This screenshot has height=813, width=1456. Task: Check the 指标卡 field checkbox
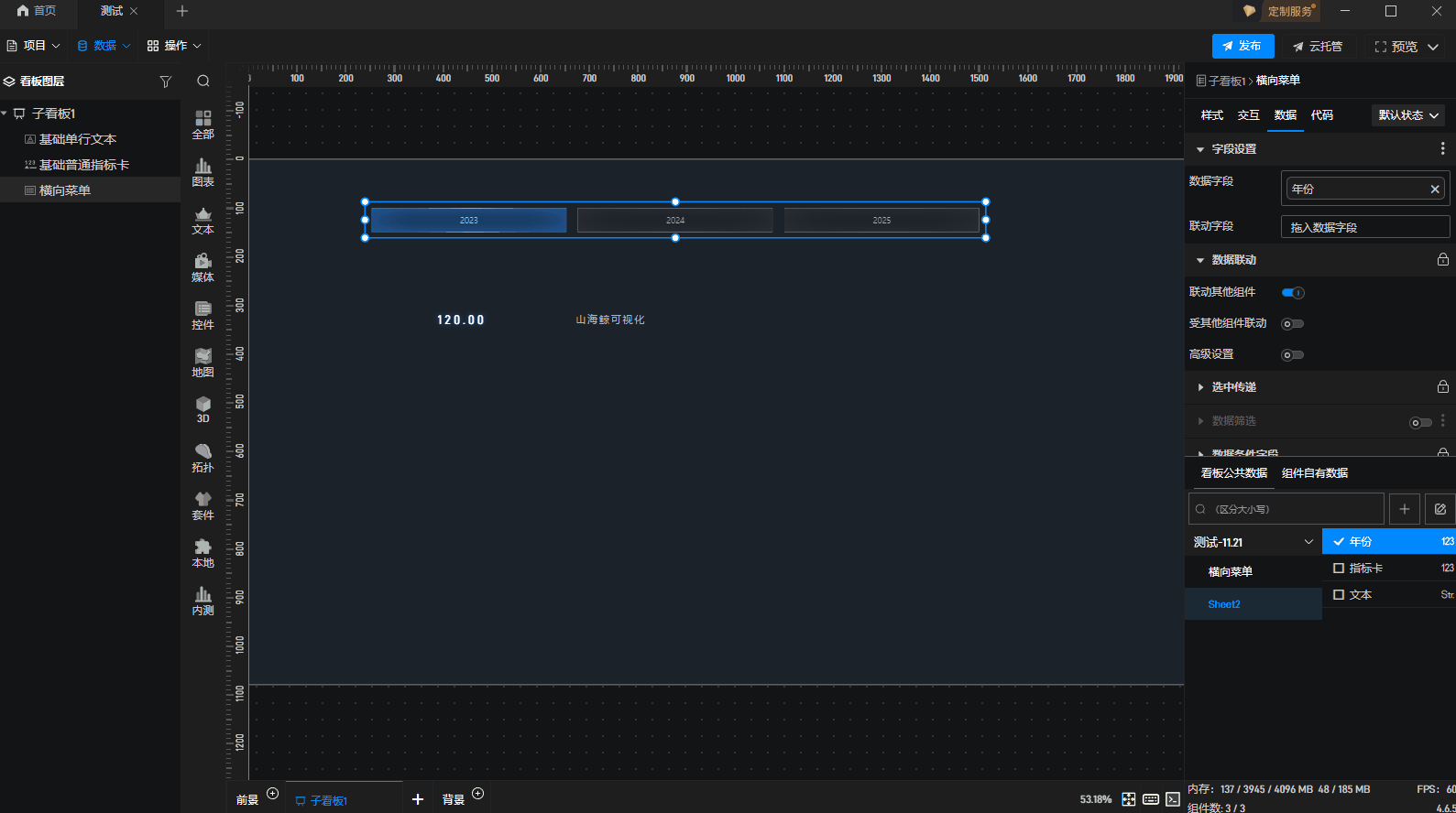pos(1339,569)
